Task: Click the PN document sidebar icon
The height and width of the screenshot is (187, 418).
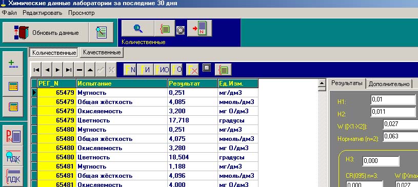Action: click(13, 135)
